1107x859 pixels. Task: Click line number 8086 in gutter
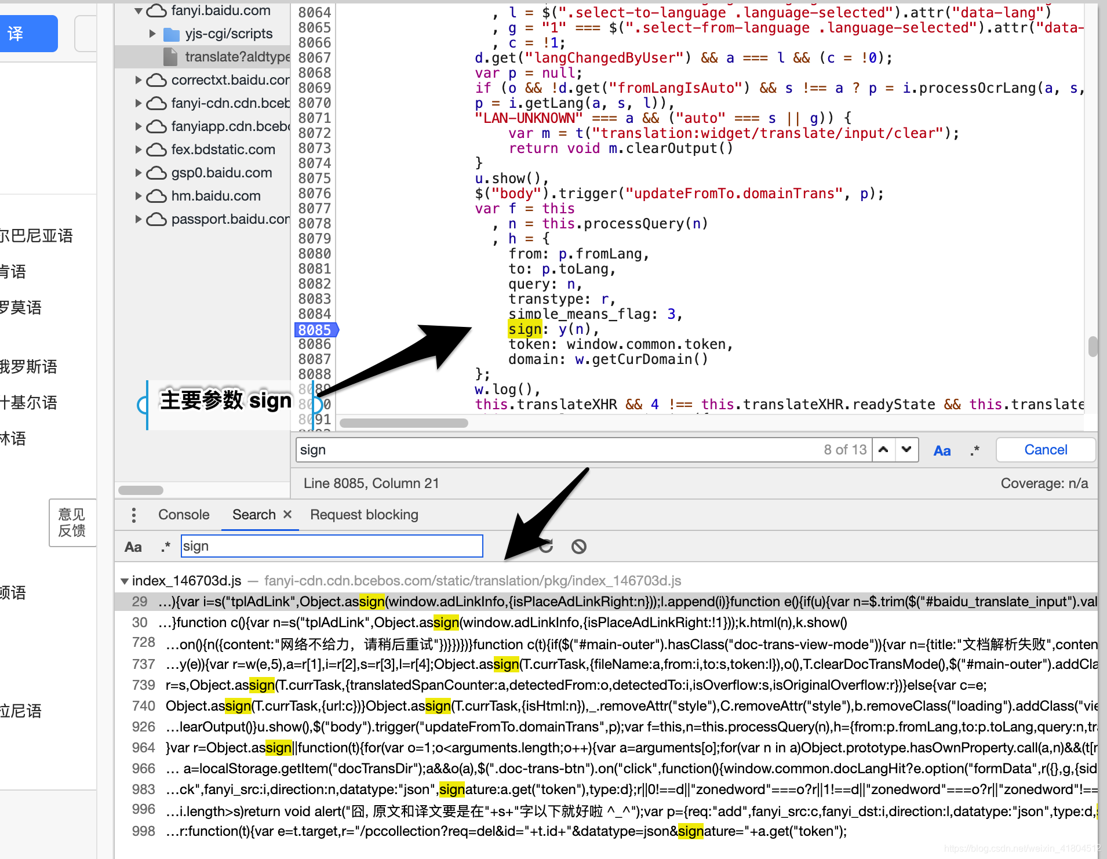click(x=315, y=344)
